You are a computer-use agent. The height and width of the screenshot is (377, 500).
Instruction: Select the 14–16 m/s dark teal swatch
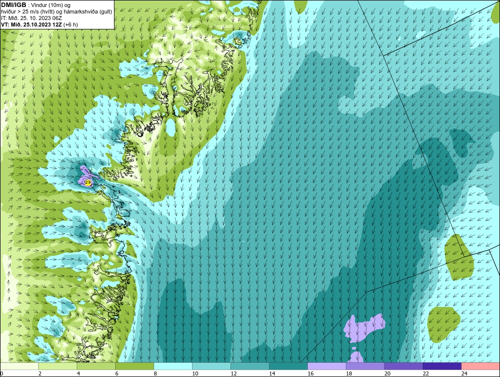click(288, 366)
